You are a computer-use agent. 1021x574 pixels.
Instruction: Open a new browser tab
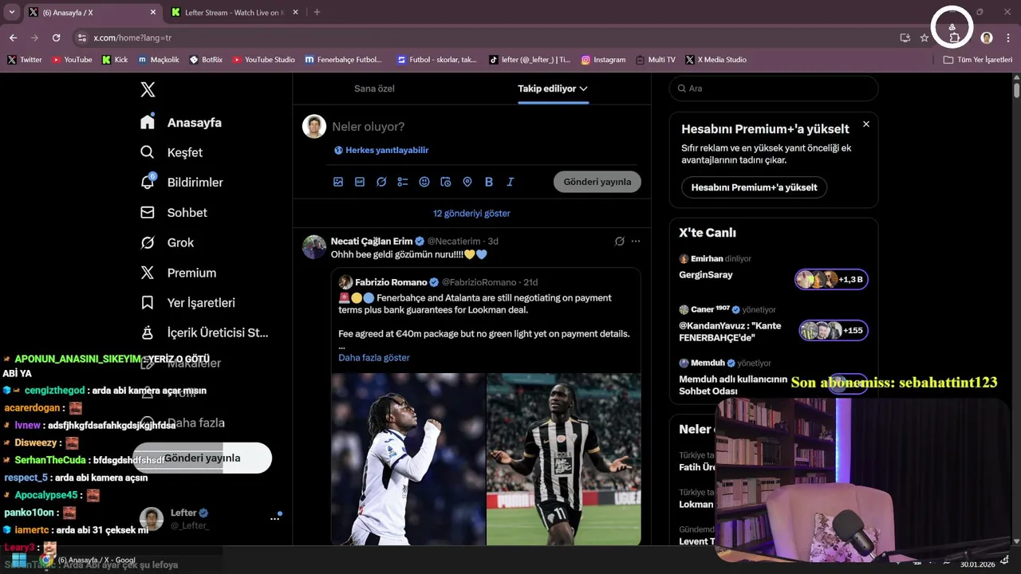(317, 12)
